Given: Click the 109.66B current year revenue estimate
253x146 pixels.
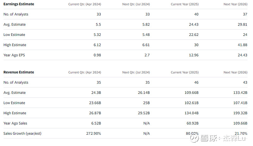Looking at the screenshot, I should (x=192, y=93).
